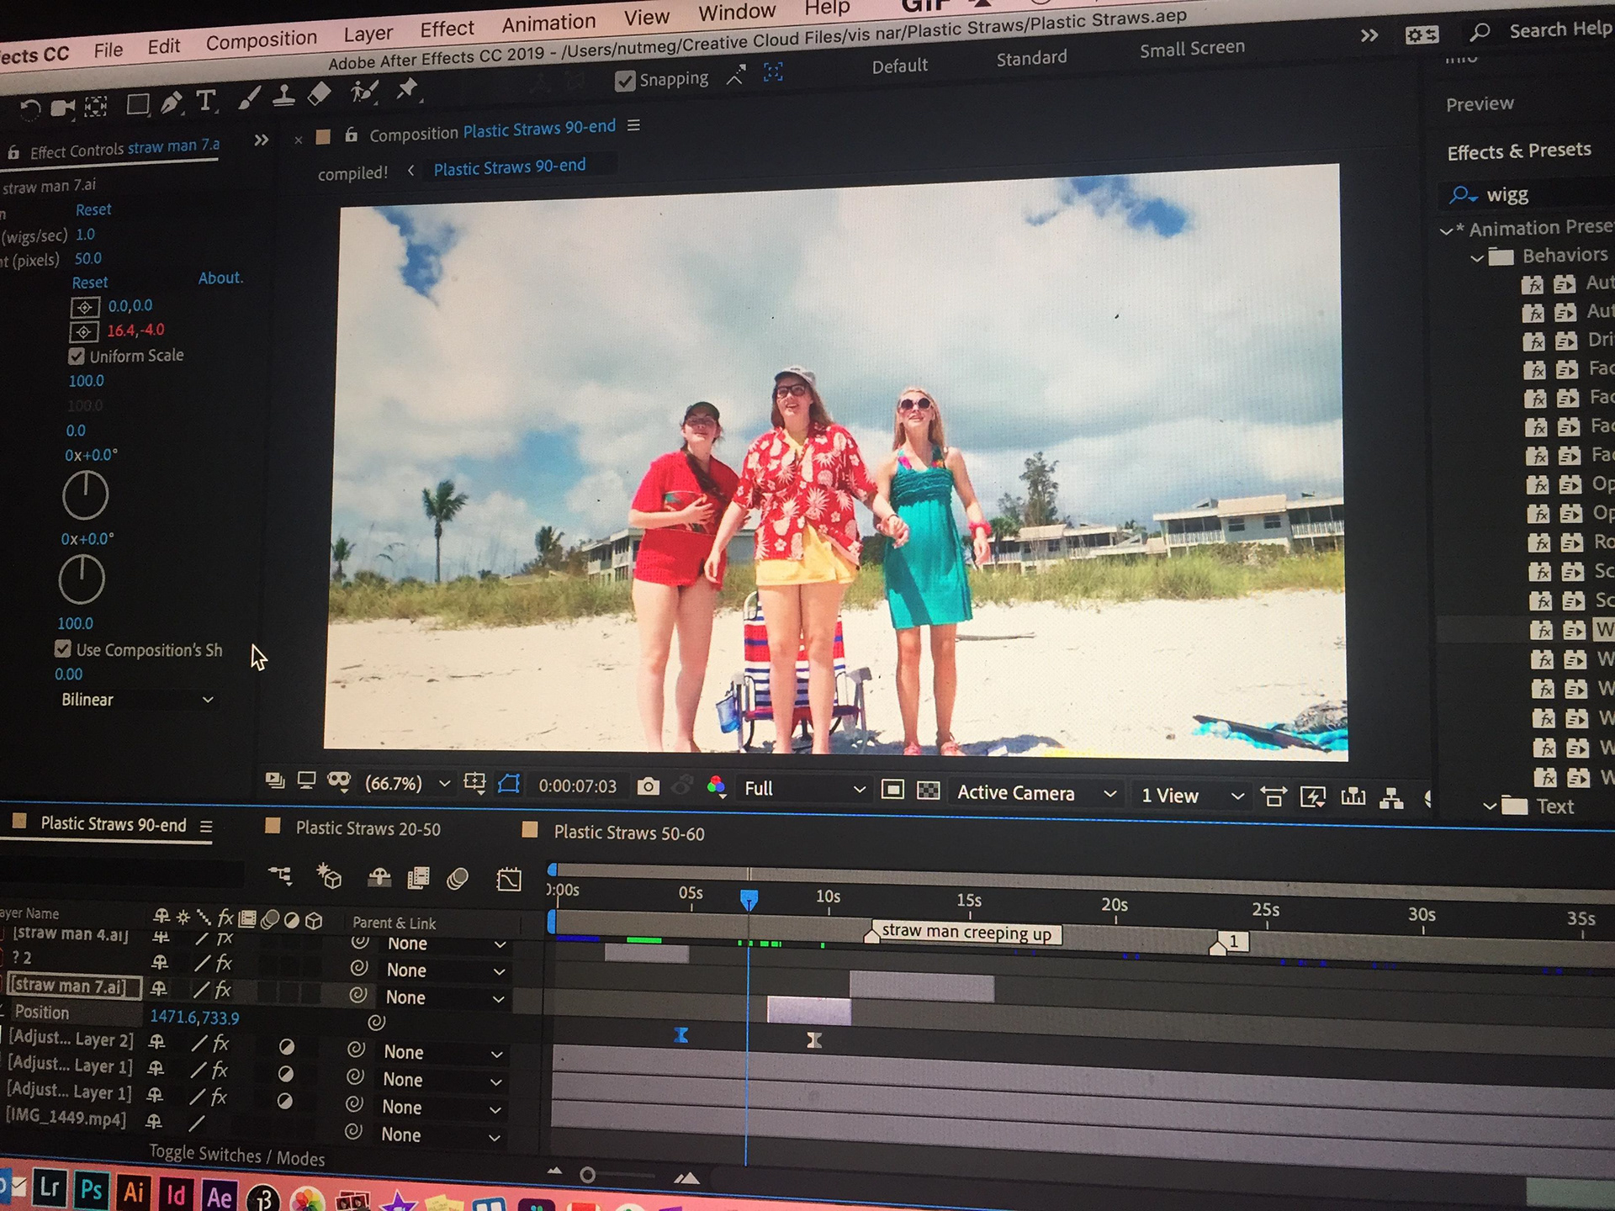The image size is (1615, 1211).
Task: Toggle the shy layers timeline icon
Action: [x=379, y=878]
